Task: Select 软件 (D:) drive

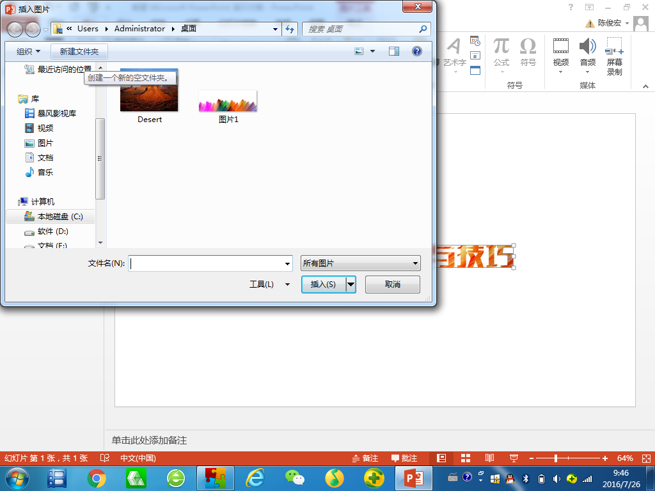Action: point(46,231)
